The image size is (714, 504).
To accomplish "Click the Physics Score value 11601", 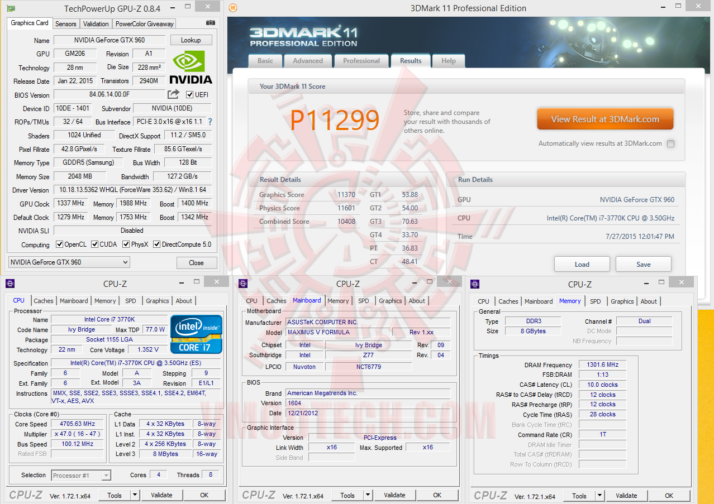I will click(346, 208).
